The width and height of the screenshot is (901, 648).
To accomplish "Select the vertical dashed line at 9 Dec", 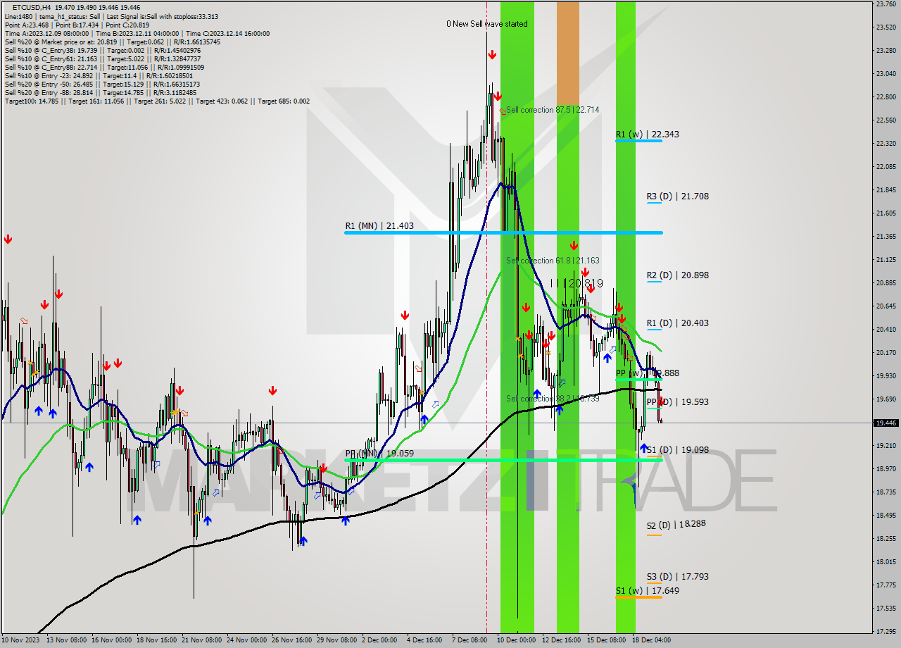I will (x=486, y=317).
